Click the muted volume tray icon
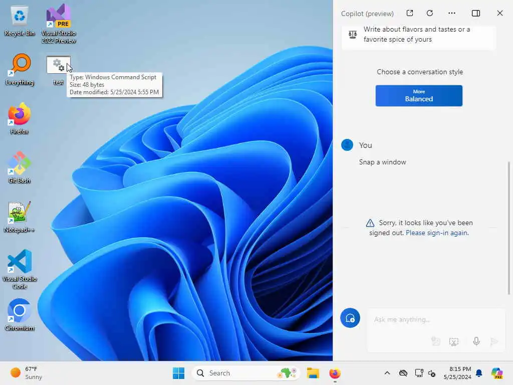The image size is (513, 385). pos(432,373)
